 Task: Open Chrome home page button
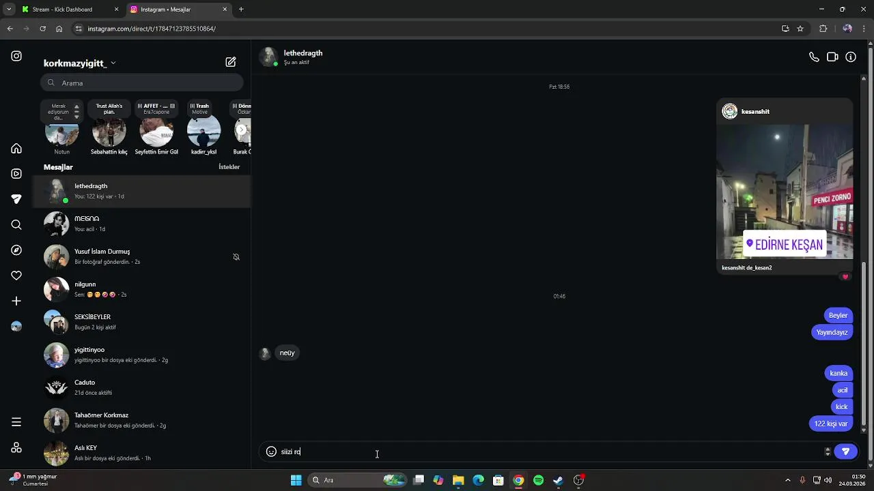(59, 29)
